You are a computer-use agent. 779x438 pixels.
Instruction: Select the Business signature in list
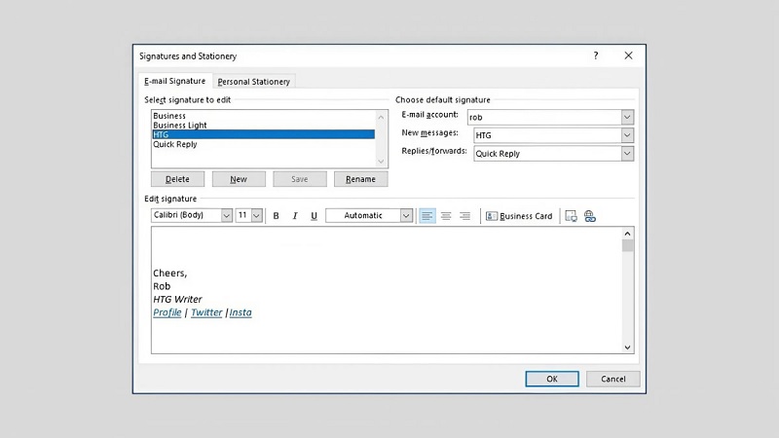coord(263,116)
